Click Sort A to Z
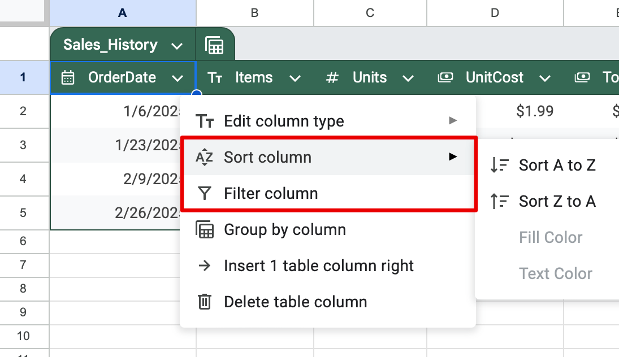The image size is (619, 357). click(557, 165)
